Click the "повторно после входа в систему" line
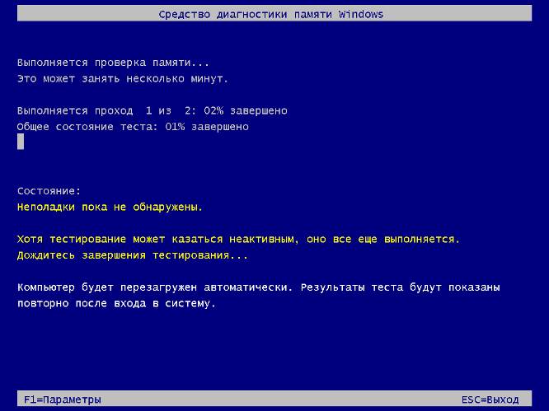Image resolution: width=549 pixels, height=411 pixels. (115, 304)
